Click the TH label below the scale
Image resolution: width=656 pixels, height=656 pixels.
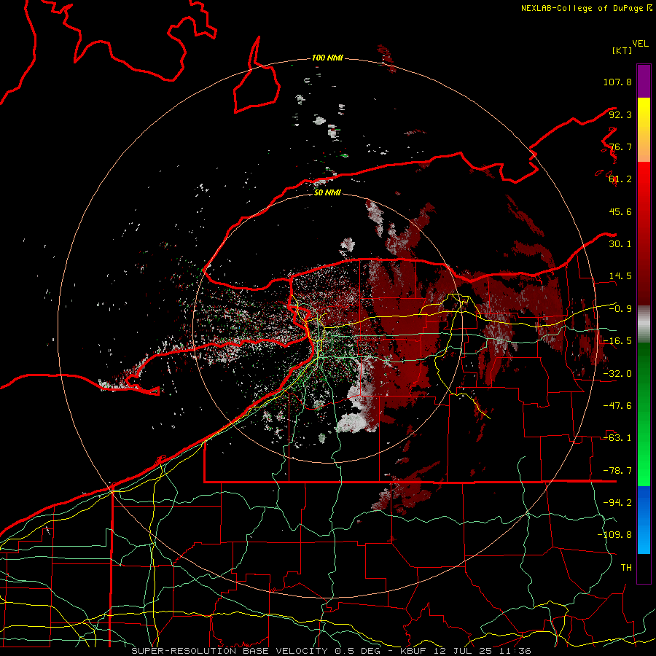point(626,568)
